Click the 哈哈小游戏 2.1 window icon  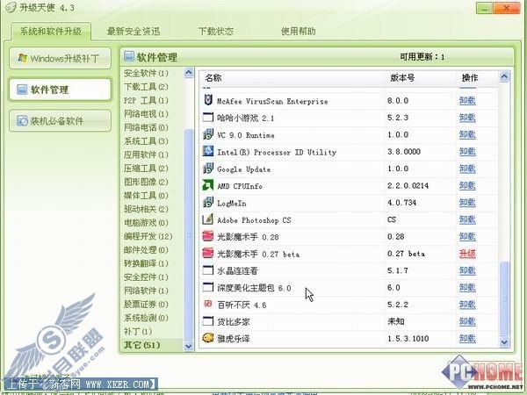[208, 118]
